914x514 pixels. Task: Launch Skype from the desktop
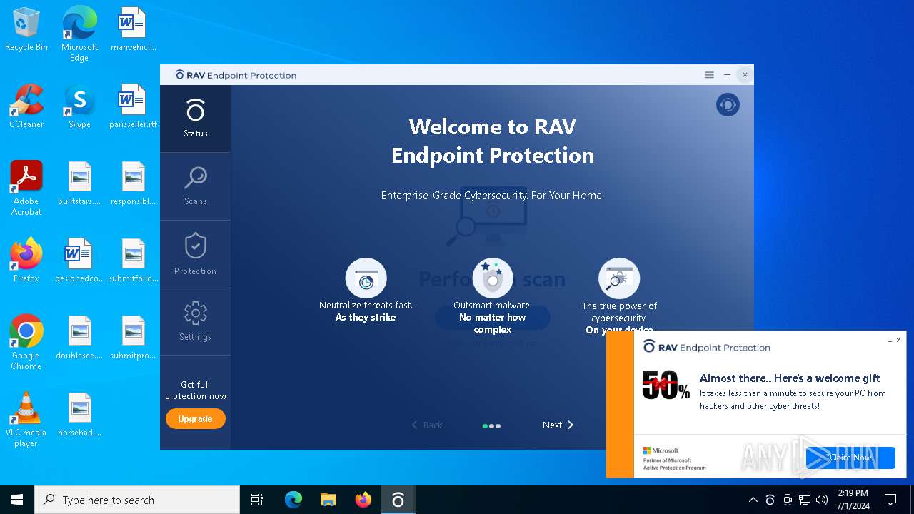pos(79,106)
